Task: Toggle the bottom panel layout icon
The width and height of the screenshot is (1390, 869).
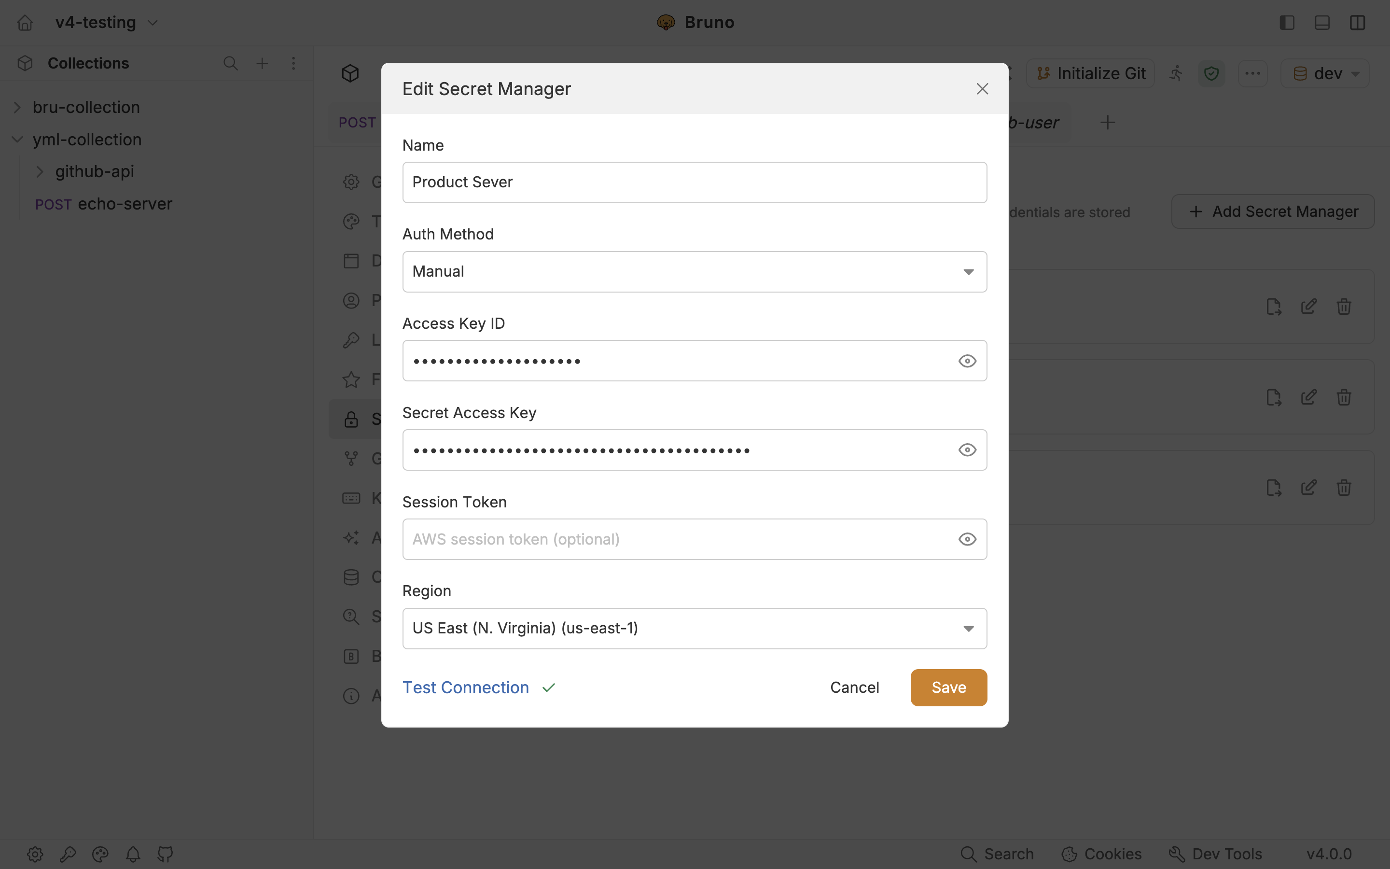Action: [x=1321, y=22]
